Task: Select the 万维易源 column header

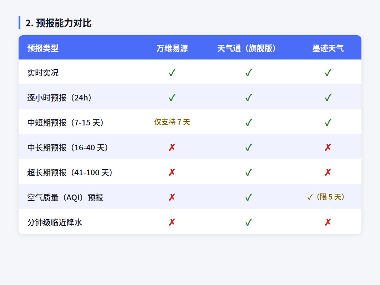Action: click(x=172, y=48)
